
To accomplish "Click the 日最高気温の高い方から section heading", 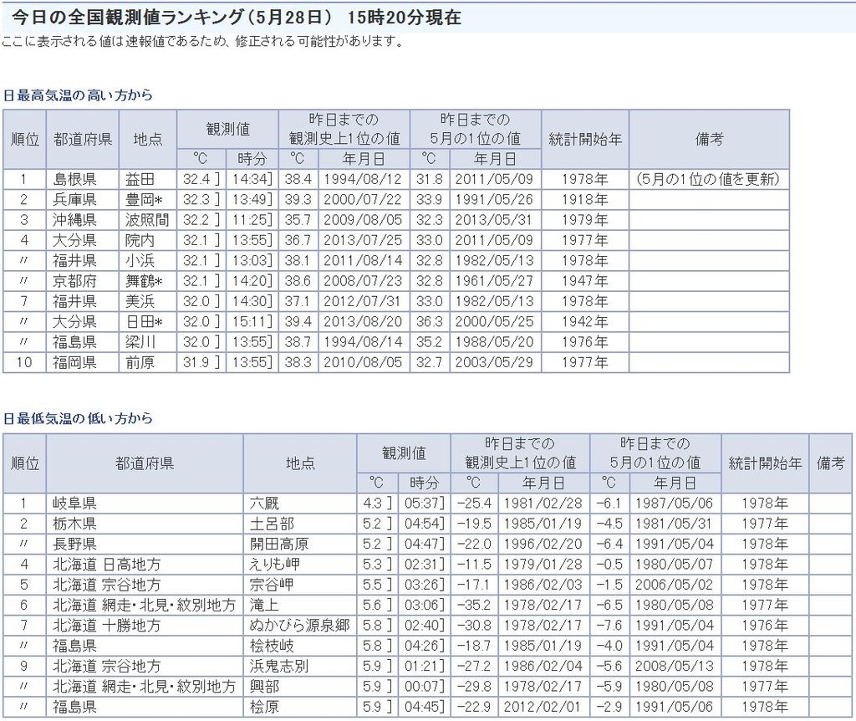I will point(77,95).
